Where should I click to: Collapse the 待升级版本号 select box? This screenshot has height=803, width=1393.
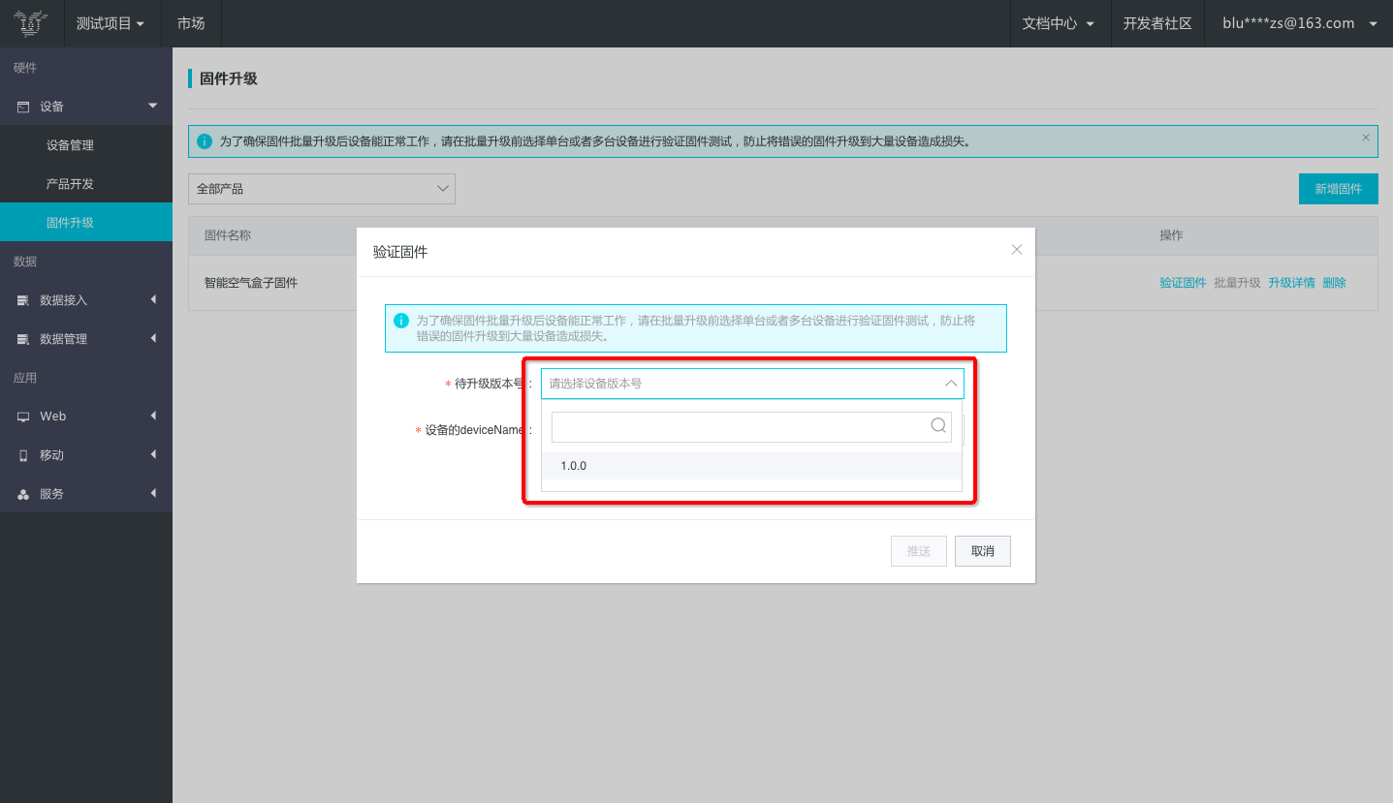(752, 384)
